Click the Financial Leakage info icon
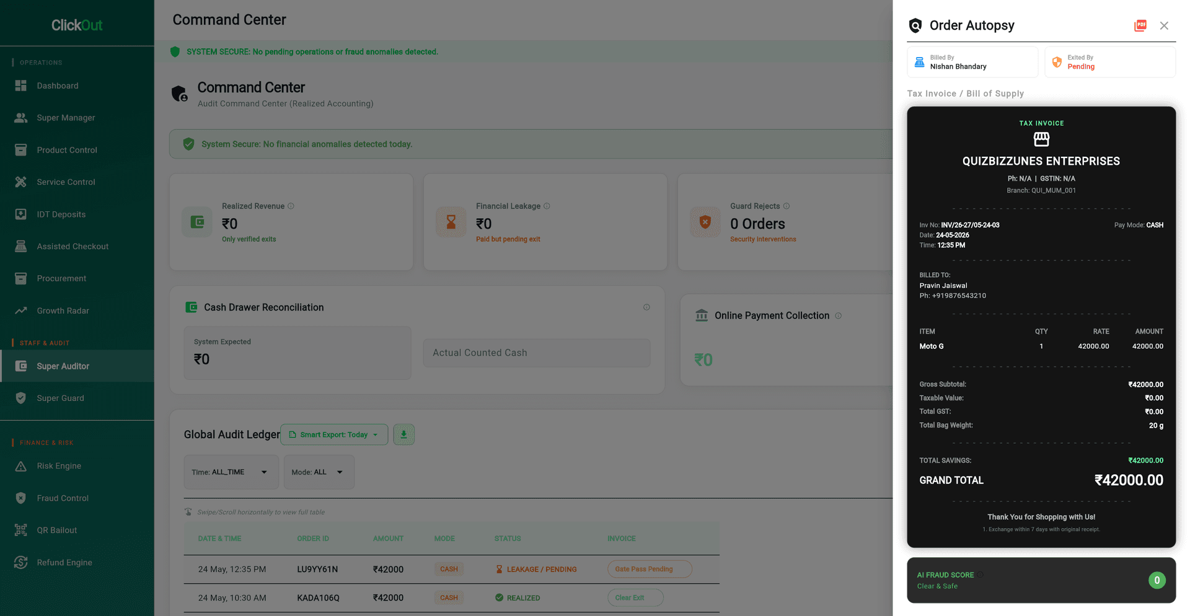 pyautogui.click(x=547, y=206)
